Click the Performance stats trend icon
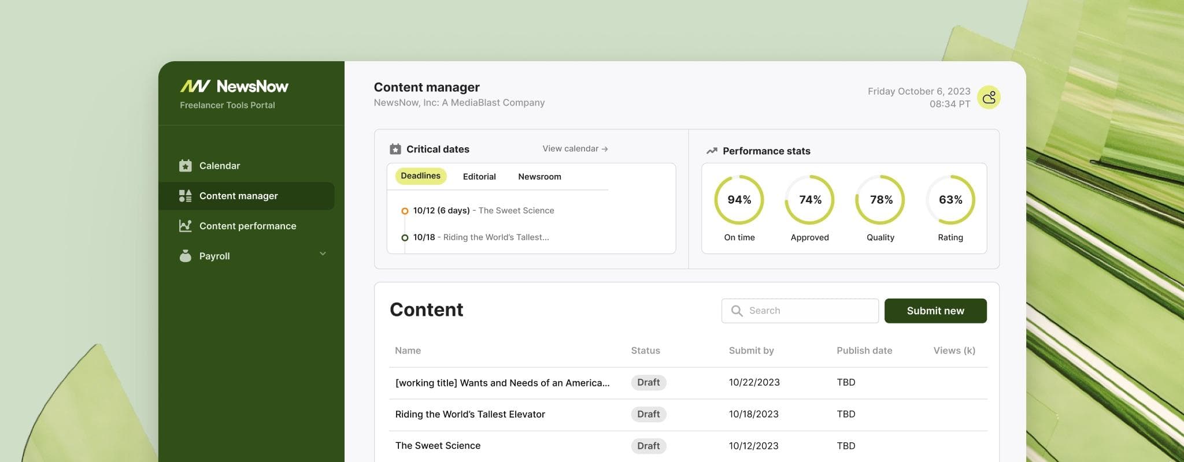The height and width of the screenshot is (462, 1184). point(712,151)
